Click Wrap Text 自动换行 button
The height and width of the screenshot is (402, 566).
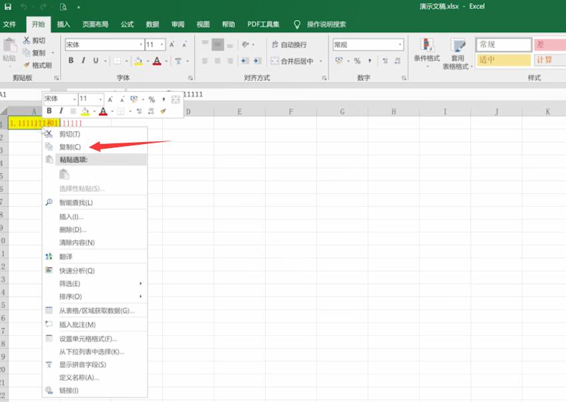(x=289, y=45)
